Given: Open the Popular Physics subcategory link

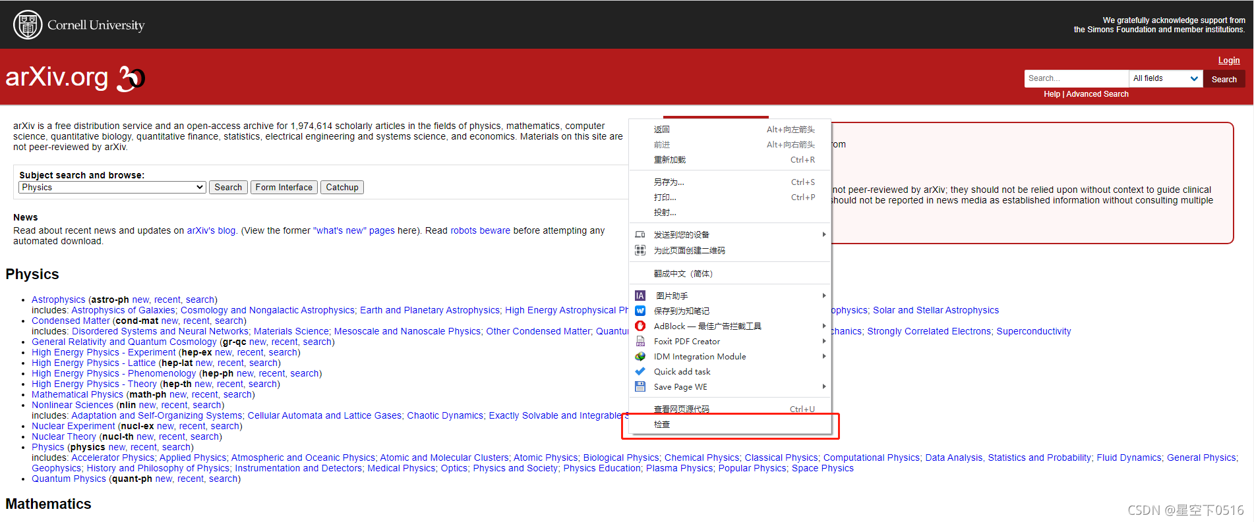Looking at the screenshot, I should coord(752,468).
